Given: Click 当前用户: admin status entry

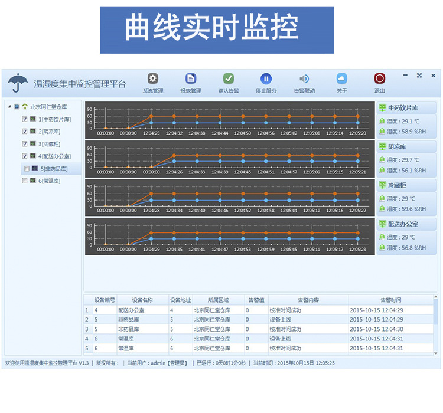Looking at the screenshot, I should pyautogui.click(x=157, y=363).
